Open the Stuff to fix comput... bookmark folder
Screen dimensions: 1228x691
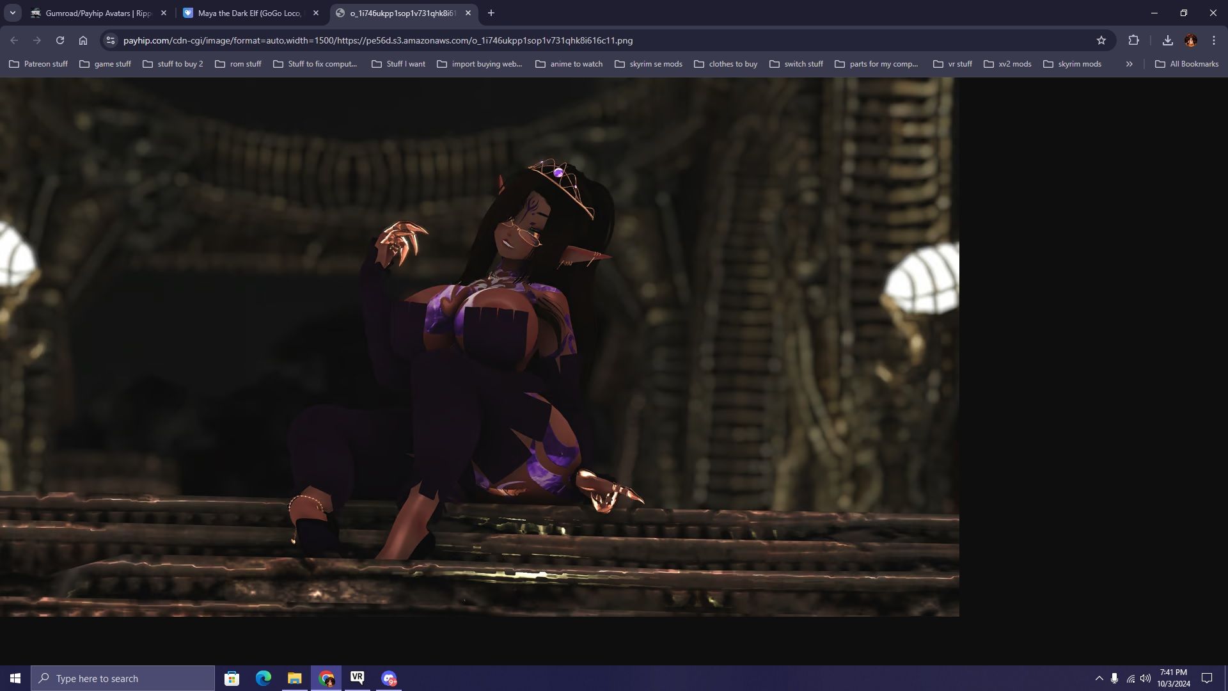(x=315, y=64)
